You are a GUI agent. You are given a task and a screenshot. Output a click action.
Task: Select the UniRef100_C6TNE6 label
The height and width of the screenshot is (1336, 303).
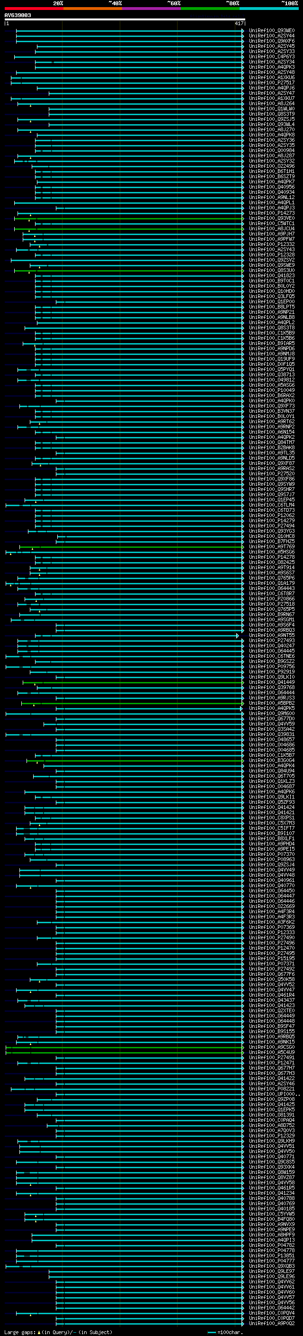coord(271,656)
